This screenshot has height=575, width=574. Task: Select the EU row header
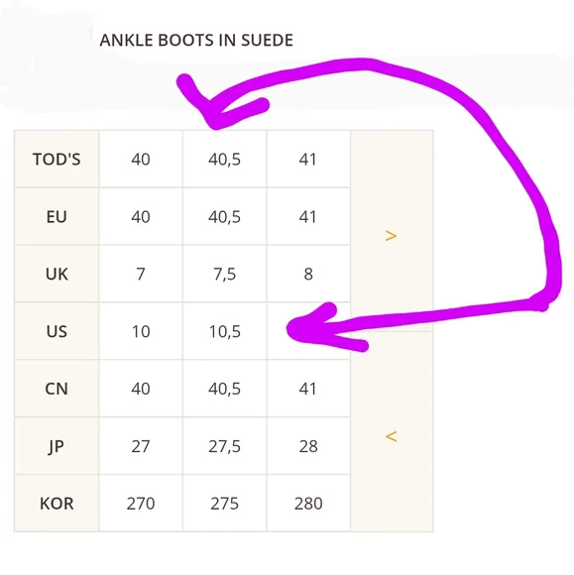[x=57, y=216]
